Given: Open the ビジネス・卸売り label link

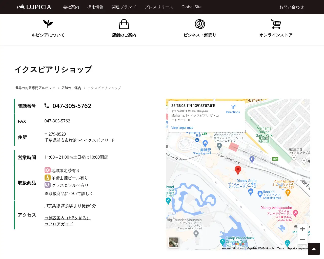Looking at the screenshot, I should (200, 35).
